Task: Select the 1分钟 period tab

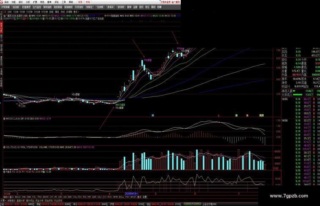Action: click(16, 12)
